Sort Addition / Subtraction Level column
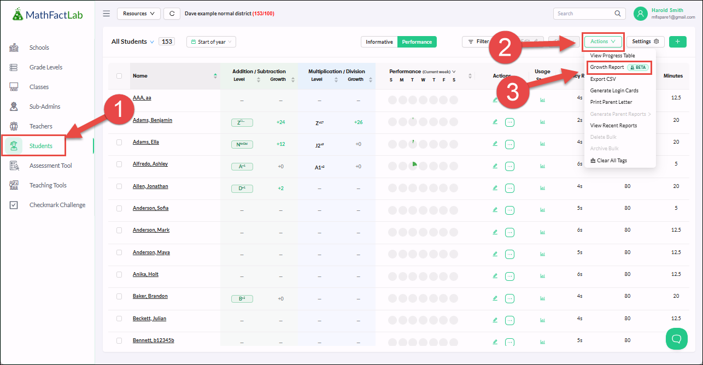Screen dimensions: 703x365 pyautogui.click(x=259, y=79)
